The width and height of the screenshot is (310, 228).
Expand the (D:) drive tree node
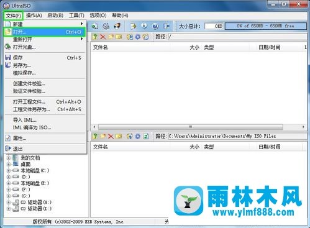[x=9, y=177]
